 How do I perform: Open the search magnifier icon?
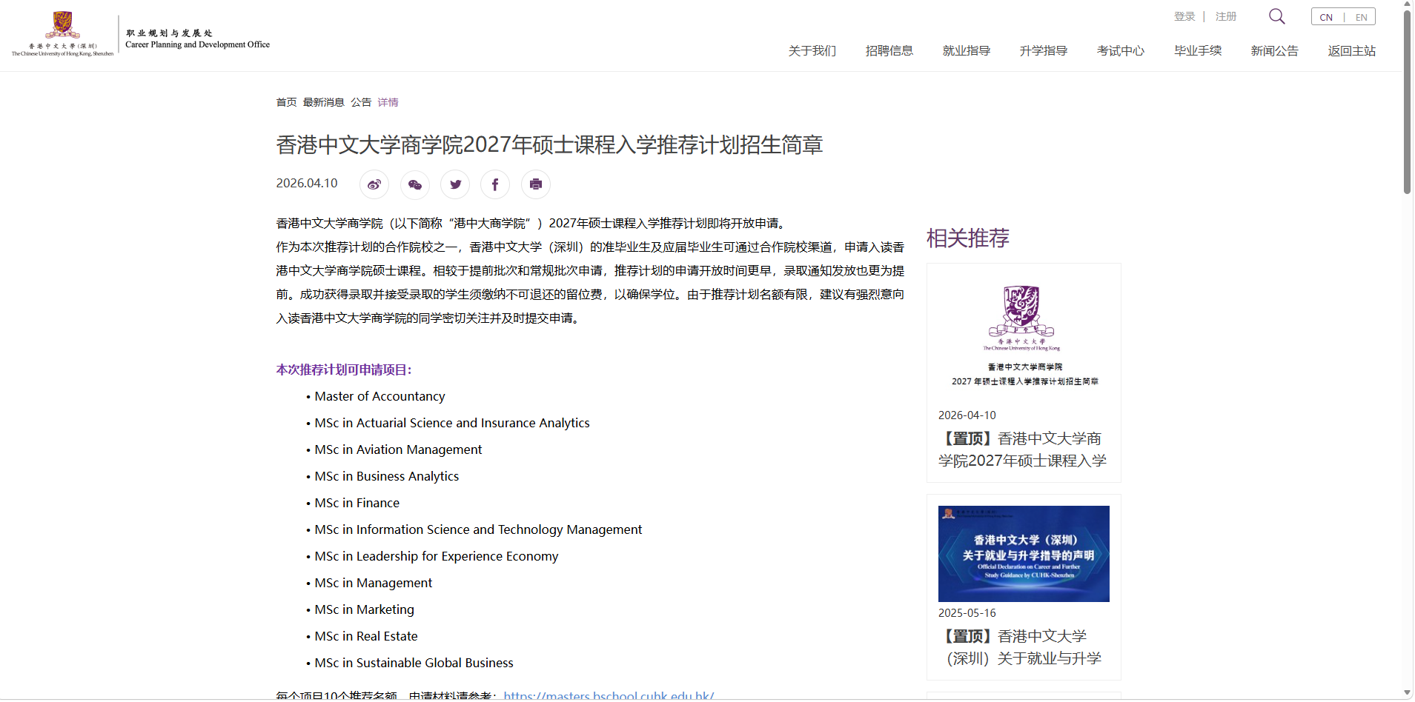click(x=1276, y=16)
